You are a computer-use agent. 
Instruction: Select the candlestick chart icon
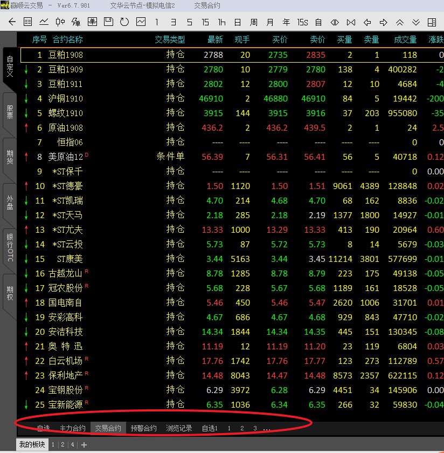(60, 22)
